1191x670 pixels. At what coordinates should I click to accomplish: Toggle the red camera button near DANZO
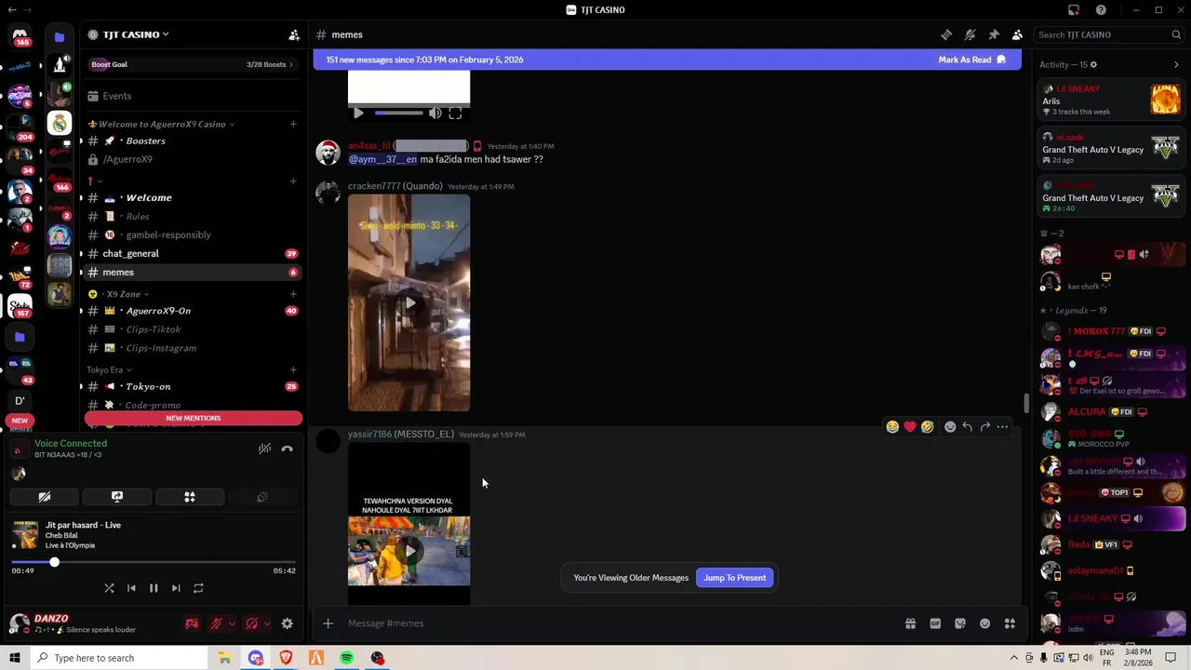point(192,623)
